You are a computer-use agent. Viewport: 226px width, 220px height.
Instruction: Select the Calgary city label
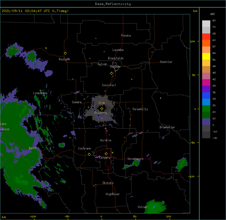coord(105,158)
